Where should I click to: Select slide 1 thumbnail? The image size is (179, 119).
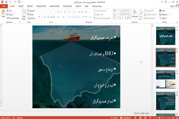[x=166, y=36]
